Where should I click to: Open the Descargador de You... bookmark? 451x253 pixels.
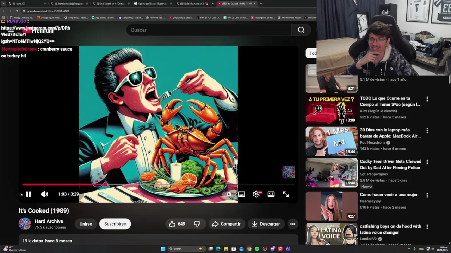[x=263, y=17]
